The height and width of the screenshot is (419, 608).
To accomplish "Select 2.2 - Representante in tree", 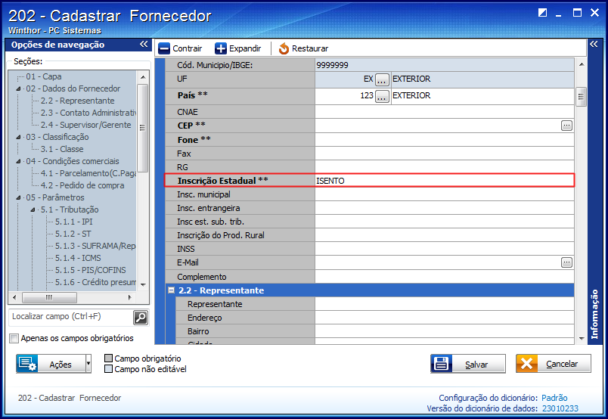I will pyautogui.click(x=77, y=101).
